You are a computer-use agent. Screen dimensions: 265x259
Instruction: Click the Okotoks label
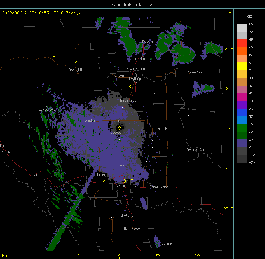coord(127,215)
